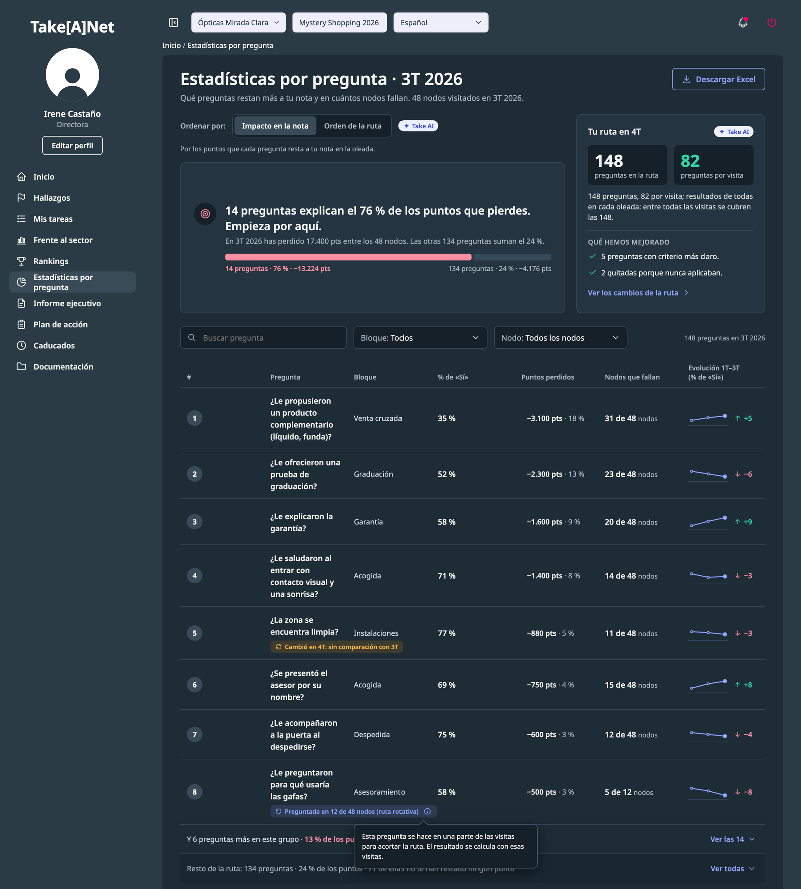The width and height of the screenshot is (801, 889).
Task: Open Ópticas Mirada Clara dropdown
Action: coord(238,22)
